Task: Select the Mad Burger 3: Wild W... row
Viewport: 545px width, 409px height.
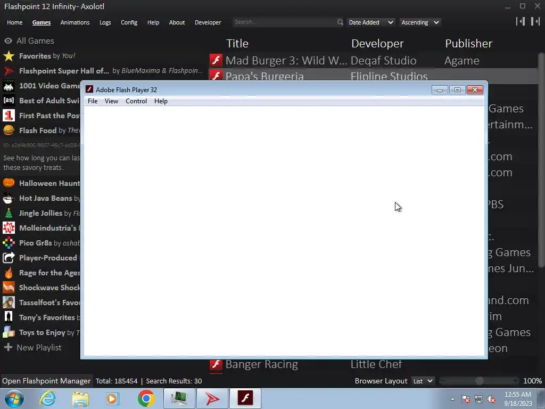Action: pyautogui.click(x=374, y=60)
